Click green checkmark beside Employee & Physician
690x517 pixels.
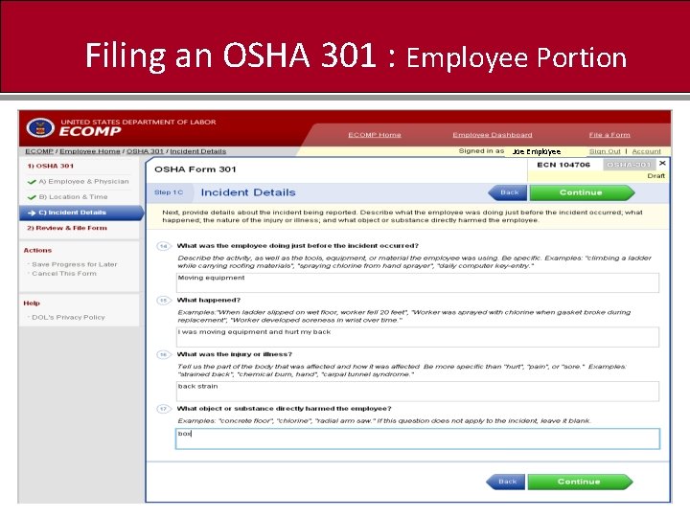point(32,182)
